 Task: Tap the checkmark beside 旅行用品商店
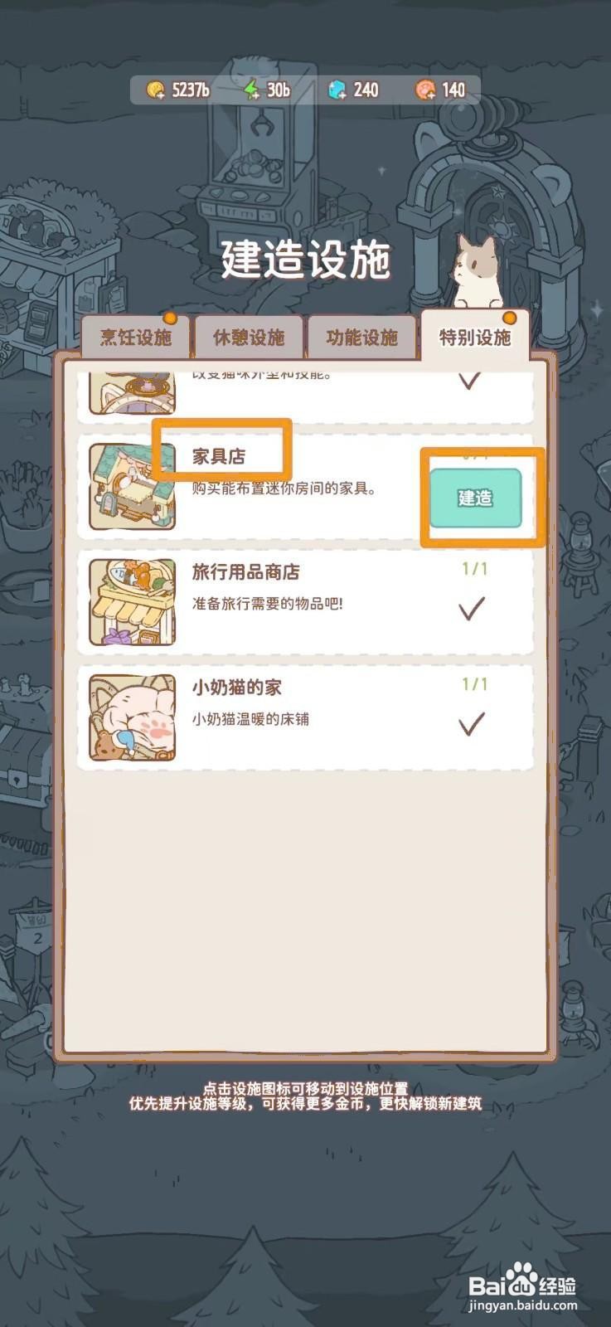[472, 610]
